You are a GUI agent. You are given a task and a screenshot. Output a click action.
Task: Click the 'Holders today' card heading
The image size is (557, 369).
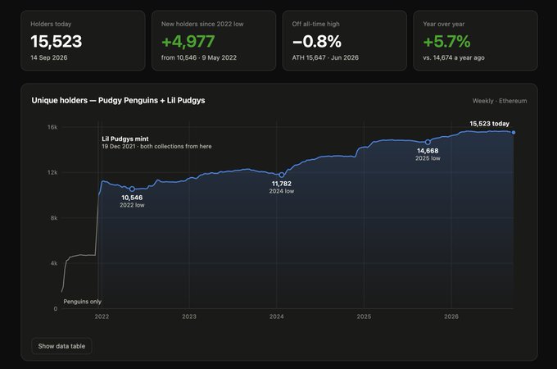point(51,24)
